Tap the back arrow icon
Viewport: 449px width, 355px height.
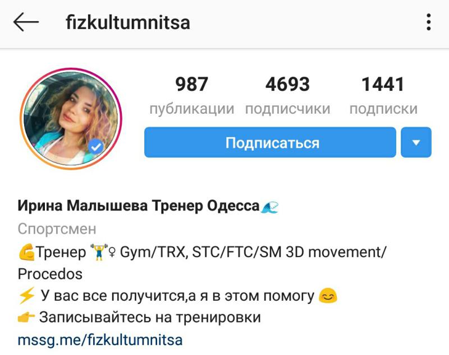point(26,22)
